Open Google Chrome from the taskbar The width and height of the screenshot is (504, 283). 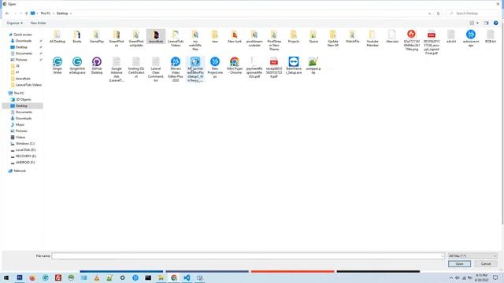[174, 277]
